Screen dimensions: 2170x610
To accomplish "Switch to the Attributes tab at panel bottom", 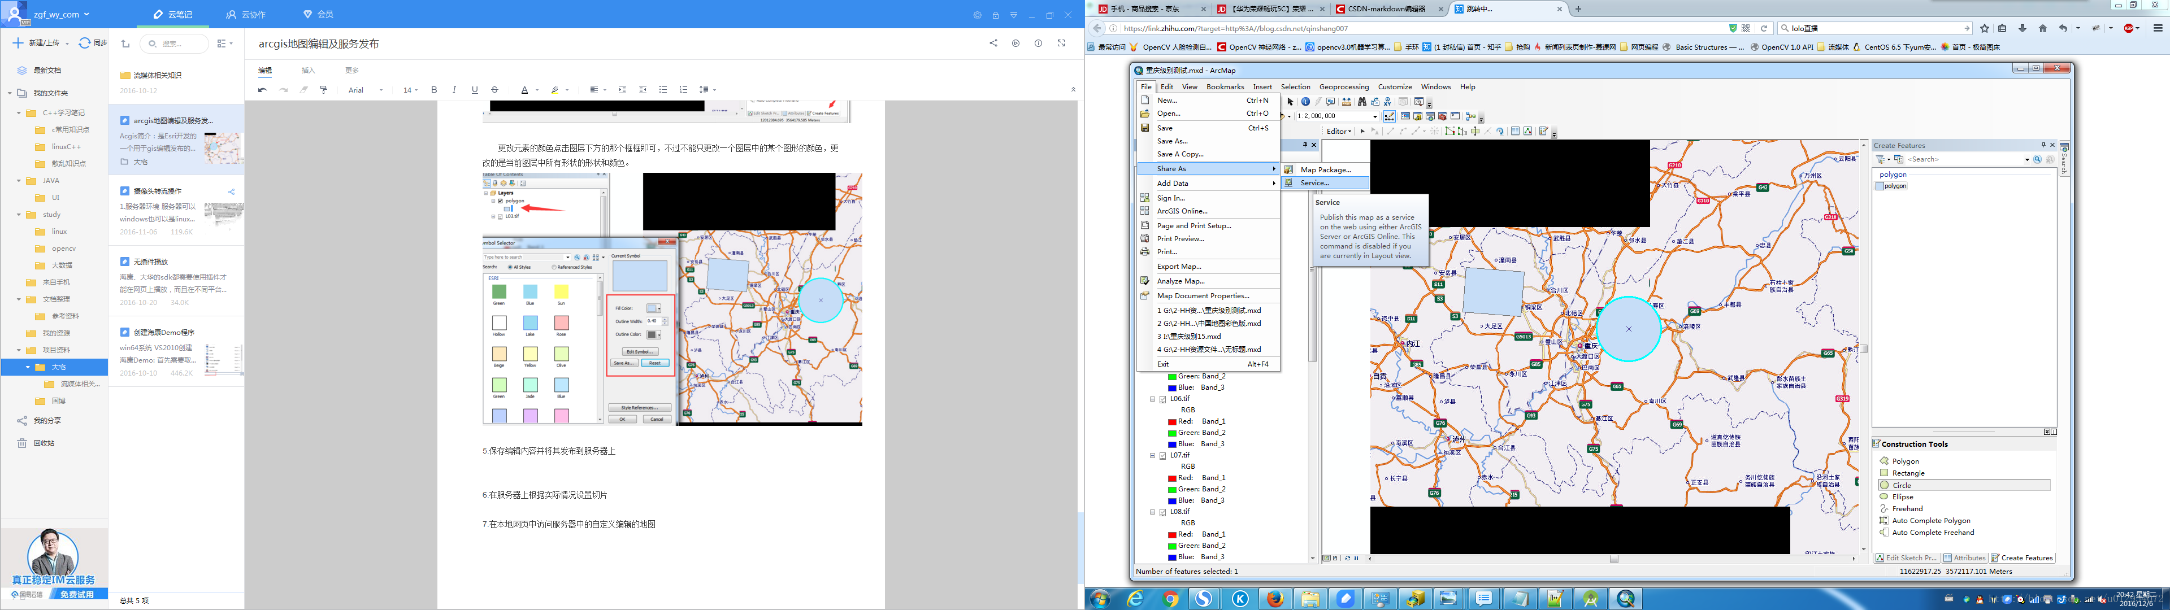I will (1964, 559).
